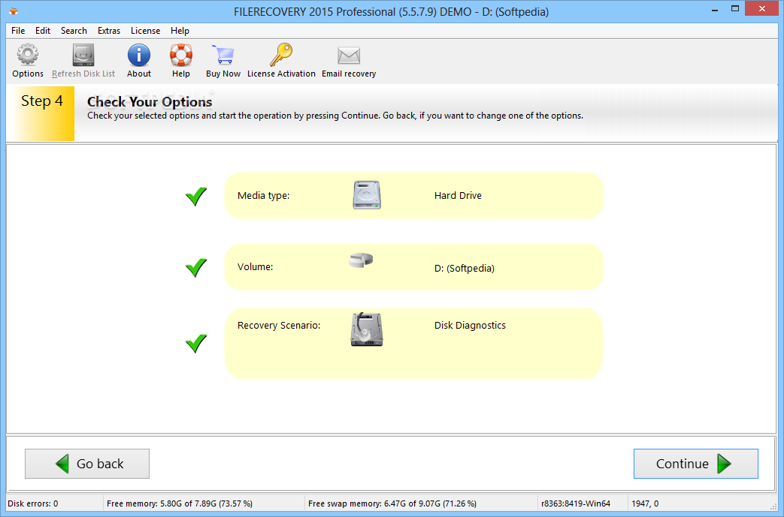Image resolution: width=784 pixels, height=517 pixels.
Task: Click the 'D: (Softpedia)' volume text
Action: (x=464, y=268)
